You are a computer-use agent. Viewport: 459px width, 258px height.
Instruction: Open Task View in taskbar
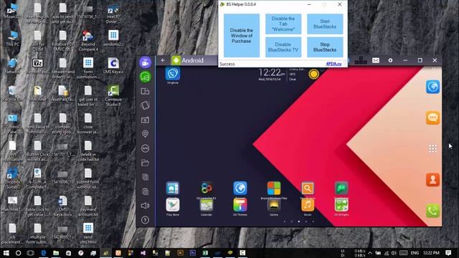pyautogui.click(x=30, y=253)
